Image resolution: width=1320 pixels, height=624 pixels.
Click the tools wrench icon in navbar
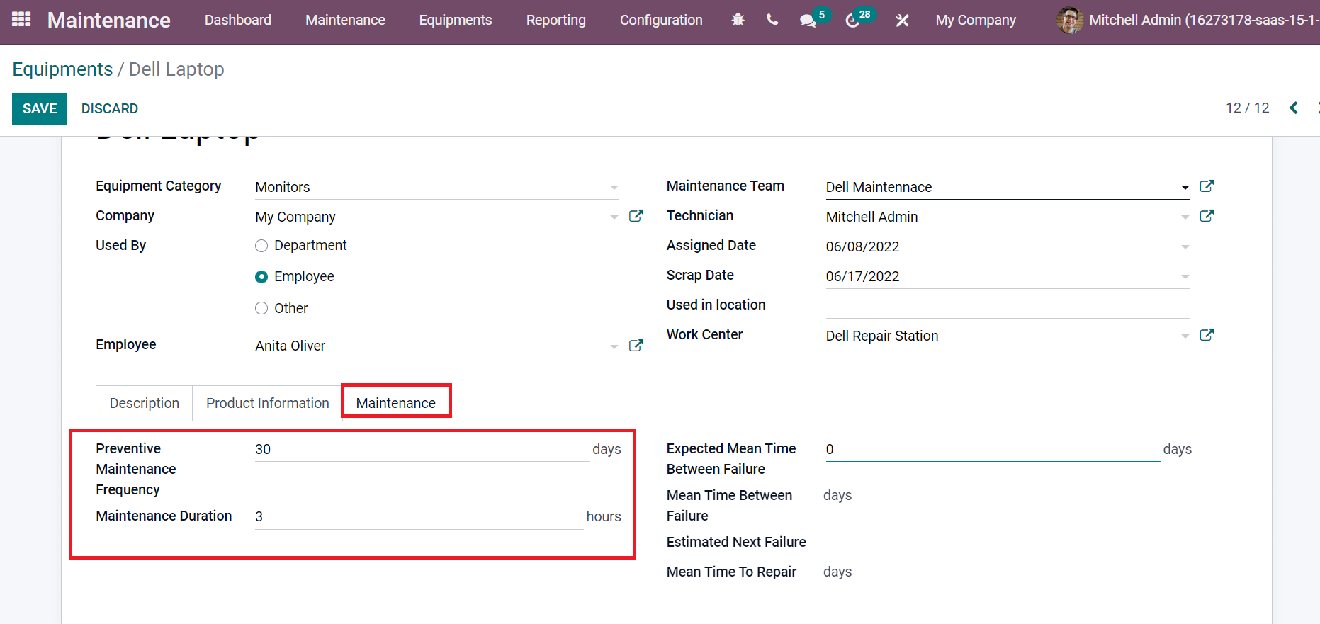[x=902, y=21]
